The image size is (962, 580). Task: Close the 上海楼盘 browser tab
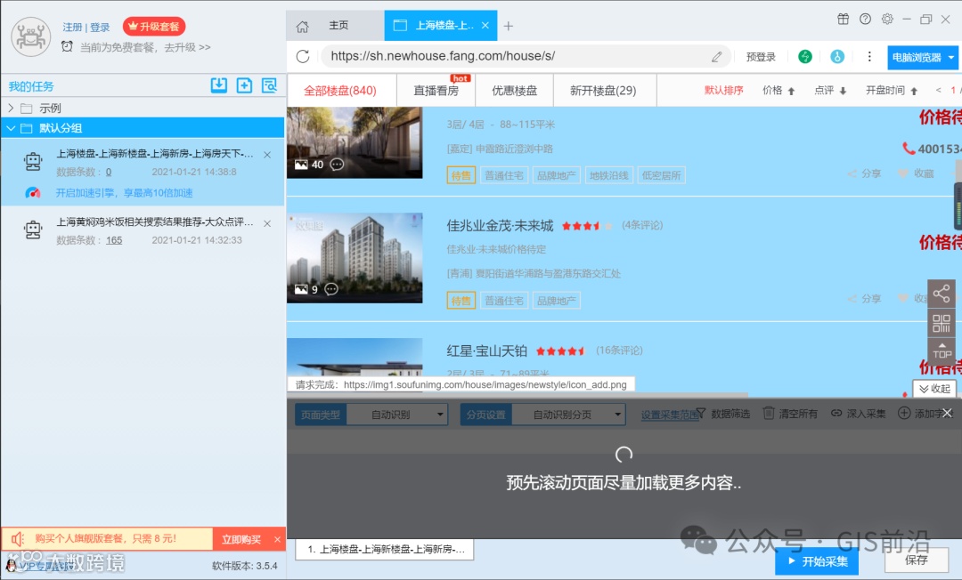tap(485, 25)
